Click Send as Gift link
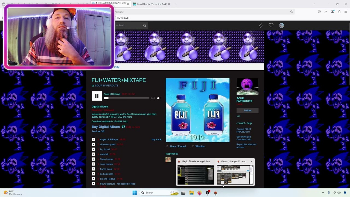 pyautogui.click(x=98, y=131)
